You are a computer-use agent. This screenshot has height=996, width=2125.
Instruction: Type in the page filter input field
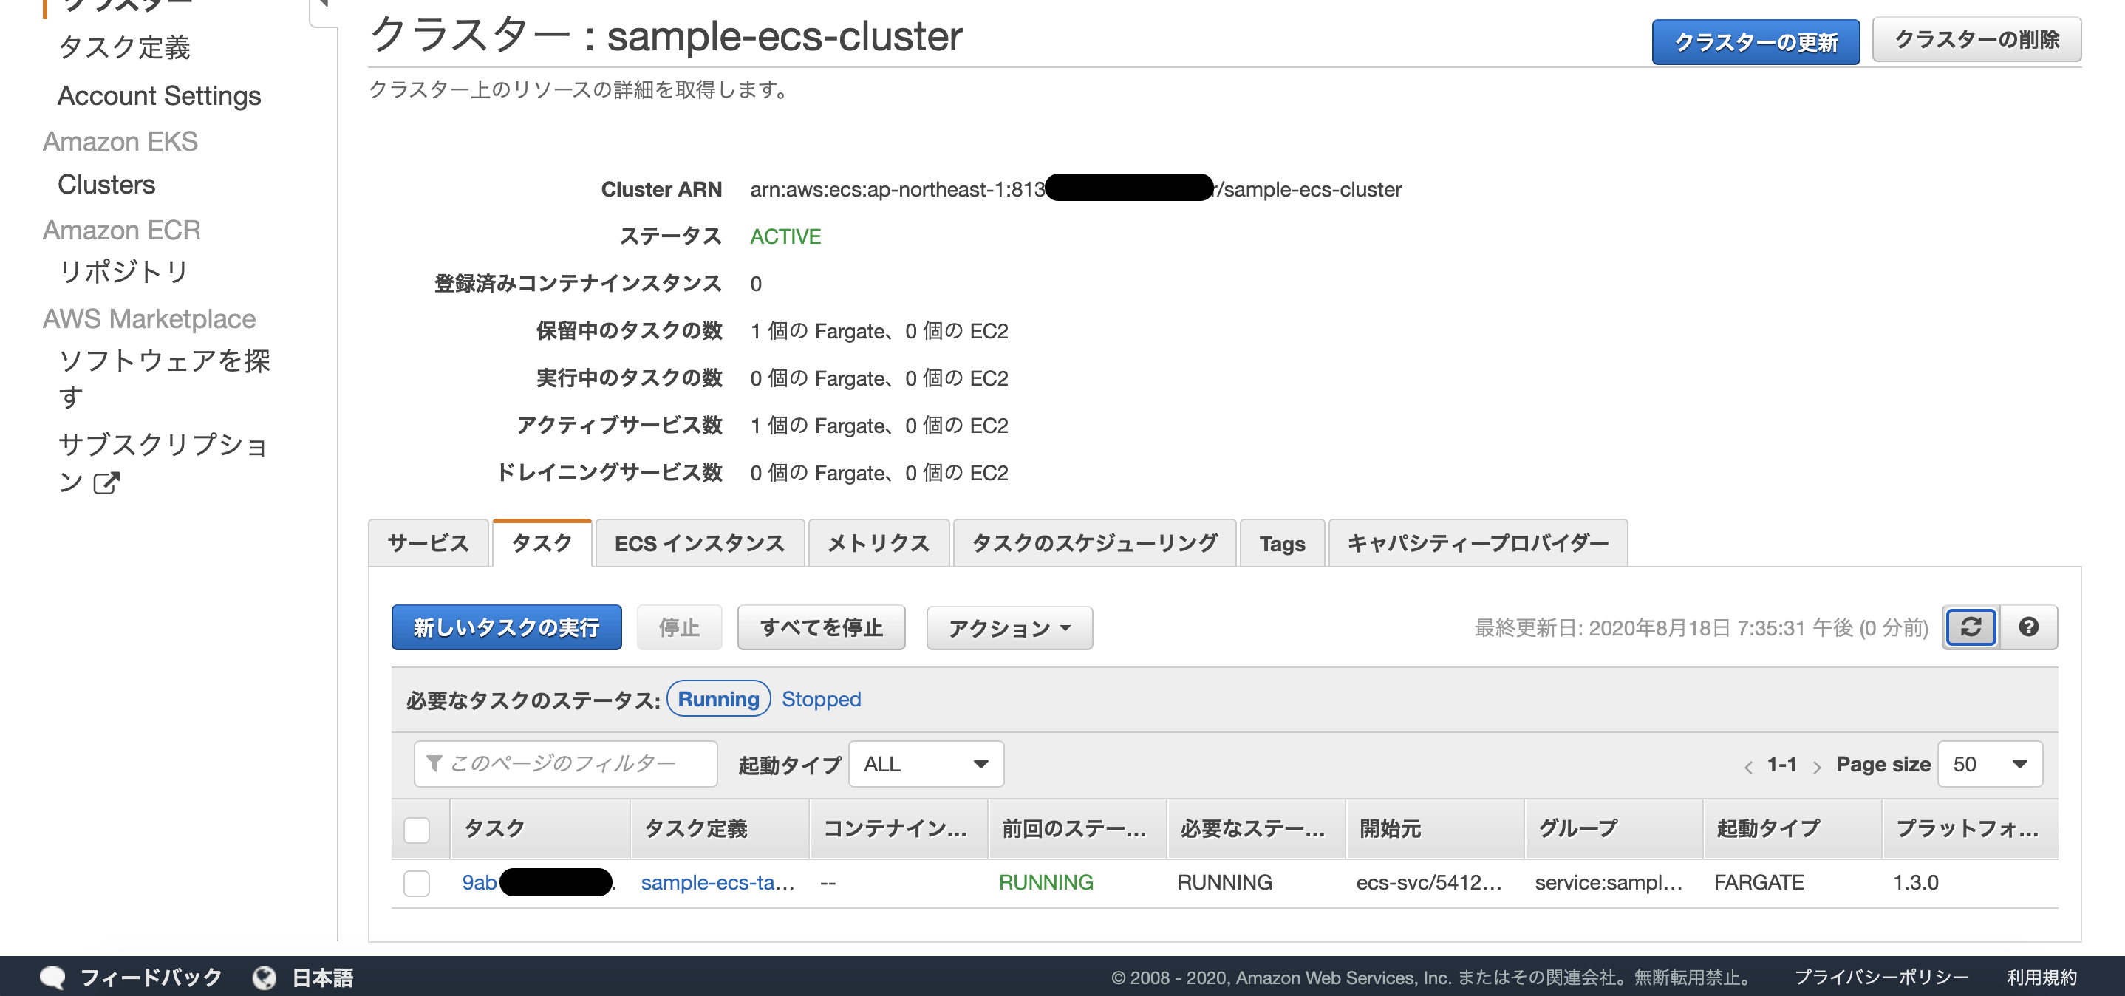tap(578, 763)
